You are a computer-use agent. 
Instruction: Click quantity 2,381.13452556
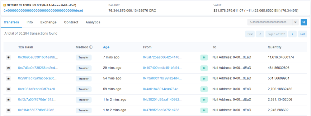pyautogui.click(x=280, y=100)
